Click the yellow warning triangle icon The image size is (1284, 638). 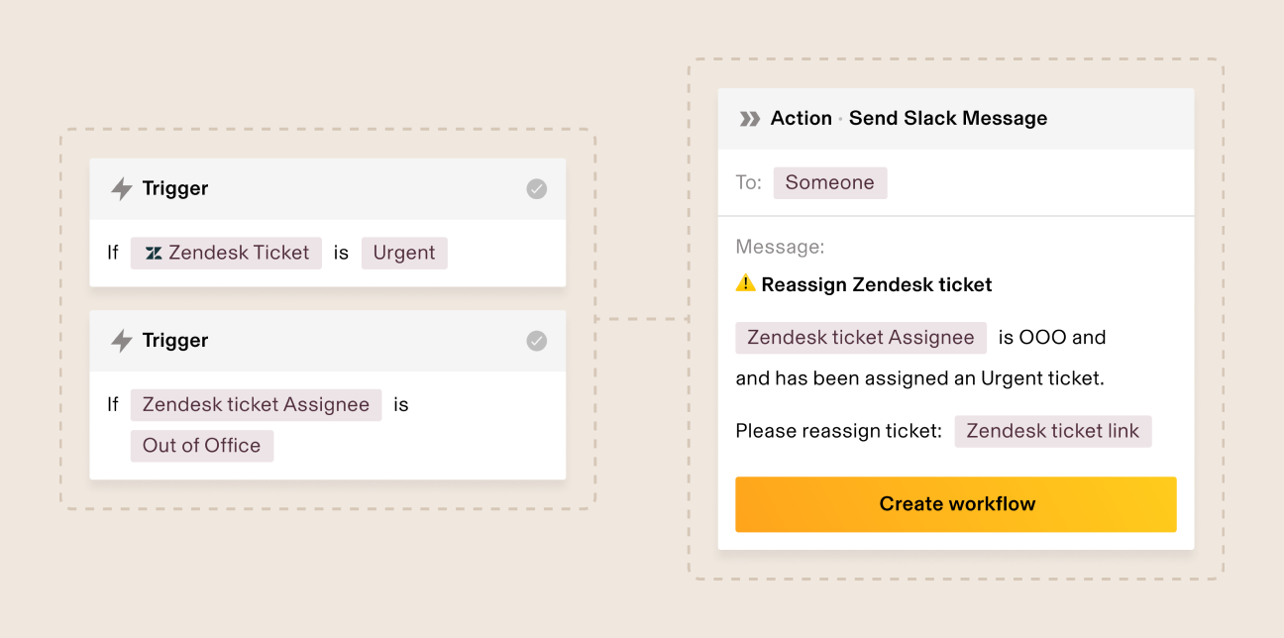(x=746, y=284)
